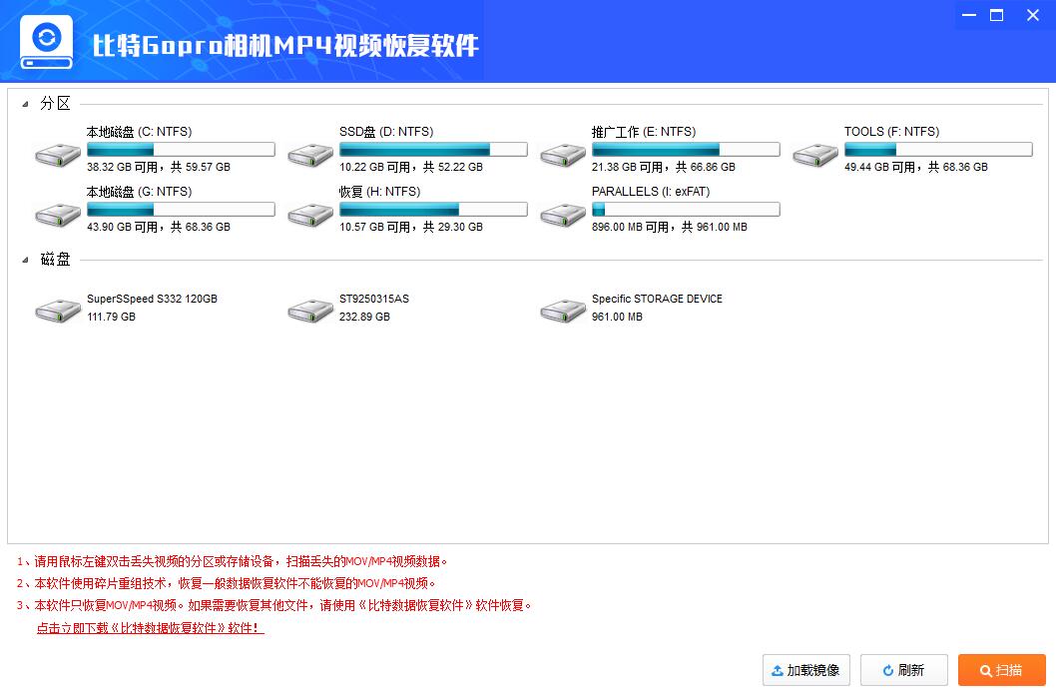This screenshot has height=695, width=1056.
Task: Click the text 896.00 MB 可用，共 961.00 MB
Action: point(670,227)
